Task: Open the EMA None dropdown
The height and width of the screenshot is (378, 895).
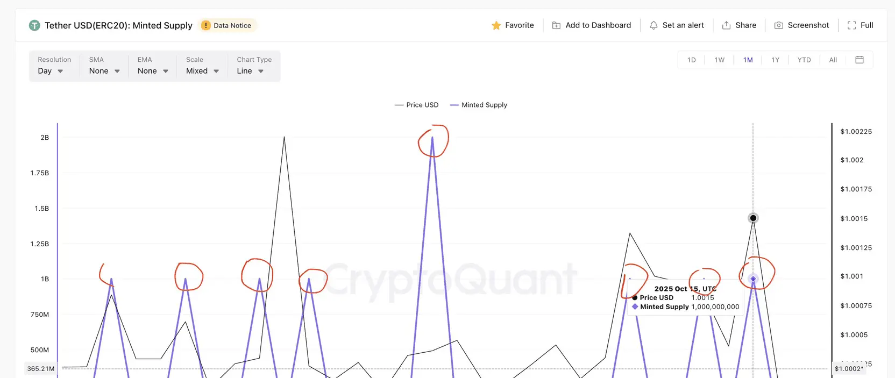Action: click(153, 71)
